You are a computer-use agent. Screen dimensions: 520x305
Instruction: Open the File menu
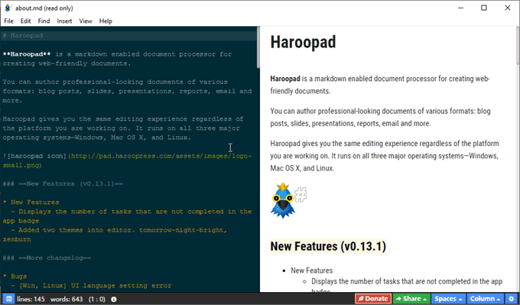click(8, 21)
